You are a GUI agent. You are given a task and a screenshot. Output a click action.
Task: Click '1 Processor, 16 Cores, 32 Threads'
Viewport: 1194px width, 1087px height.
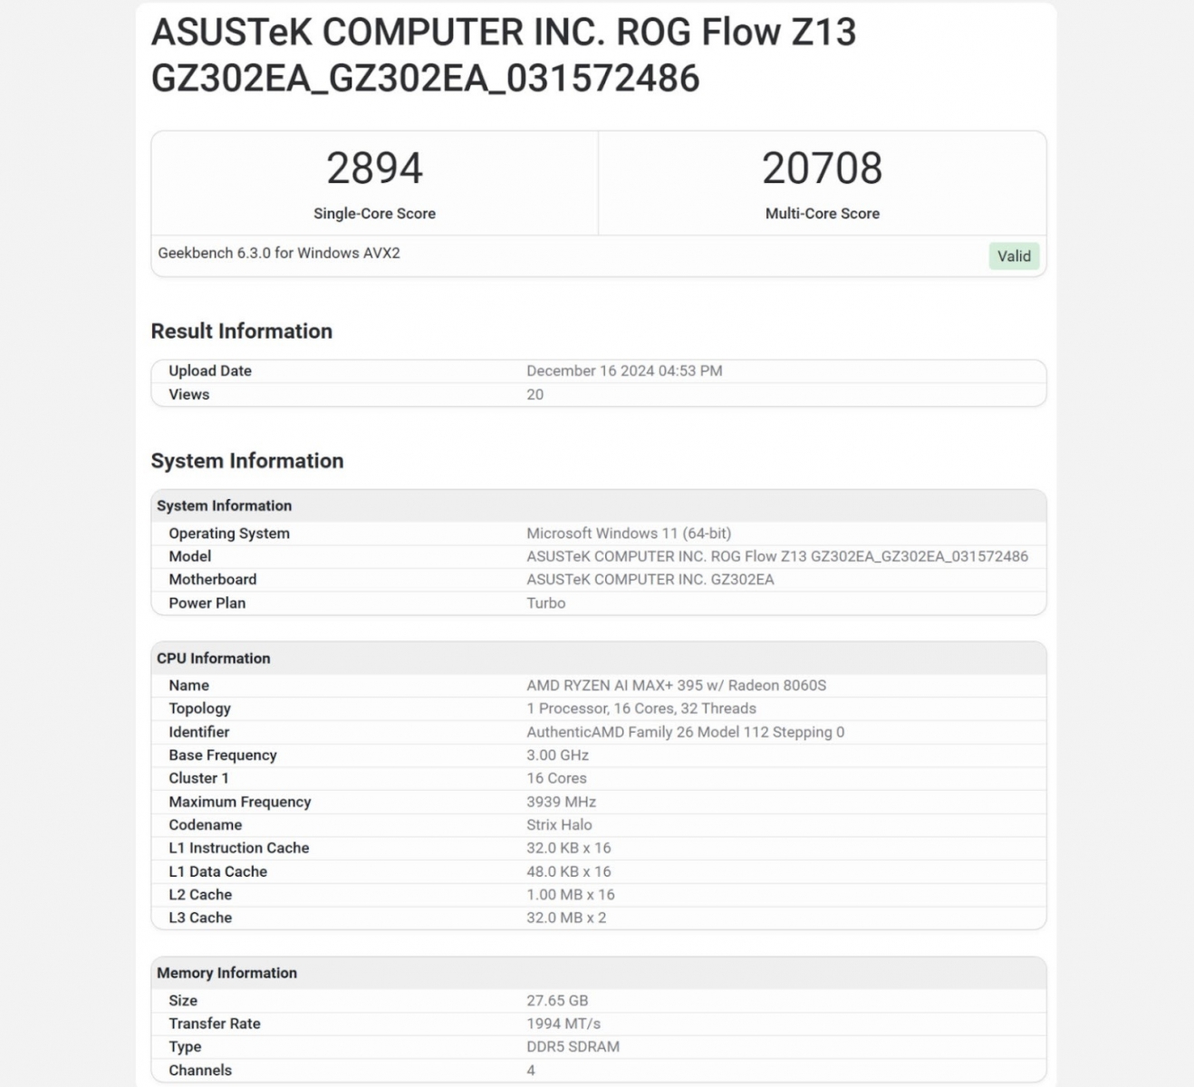pos(641,708)
